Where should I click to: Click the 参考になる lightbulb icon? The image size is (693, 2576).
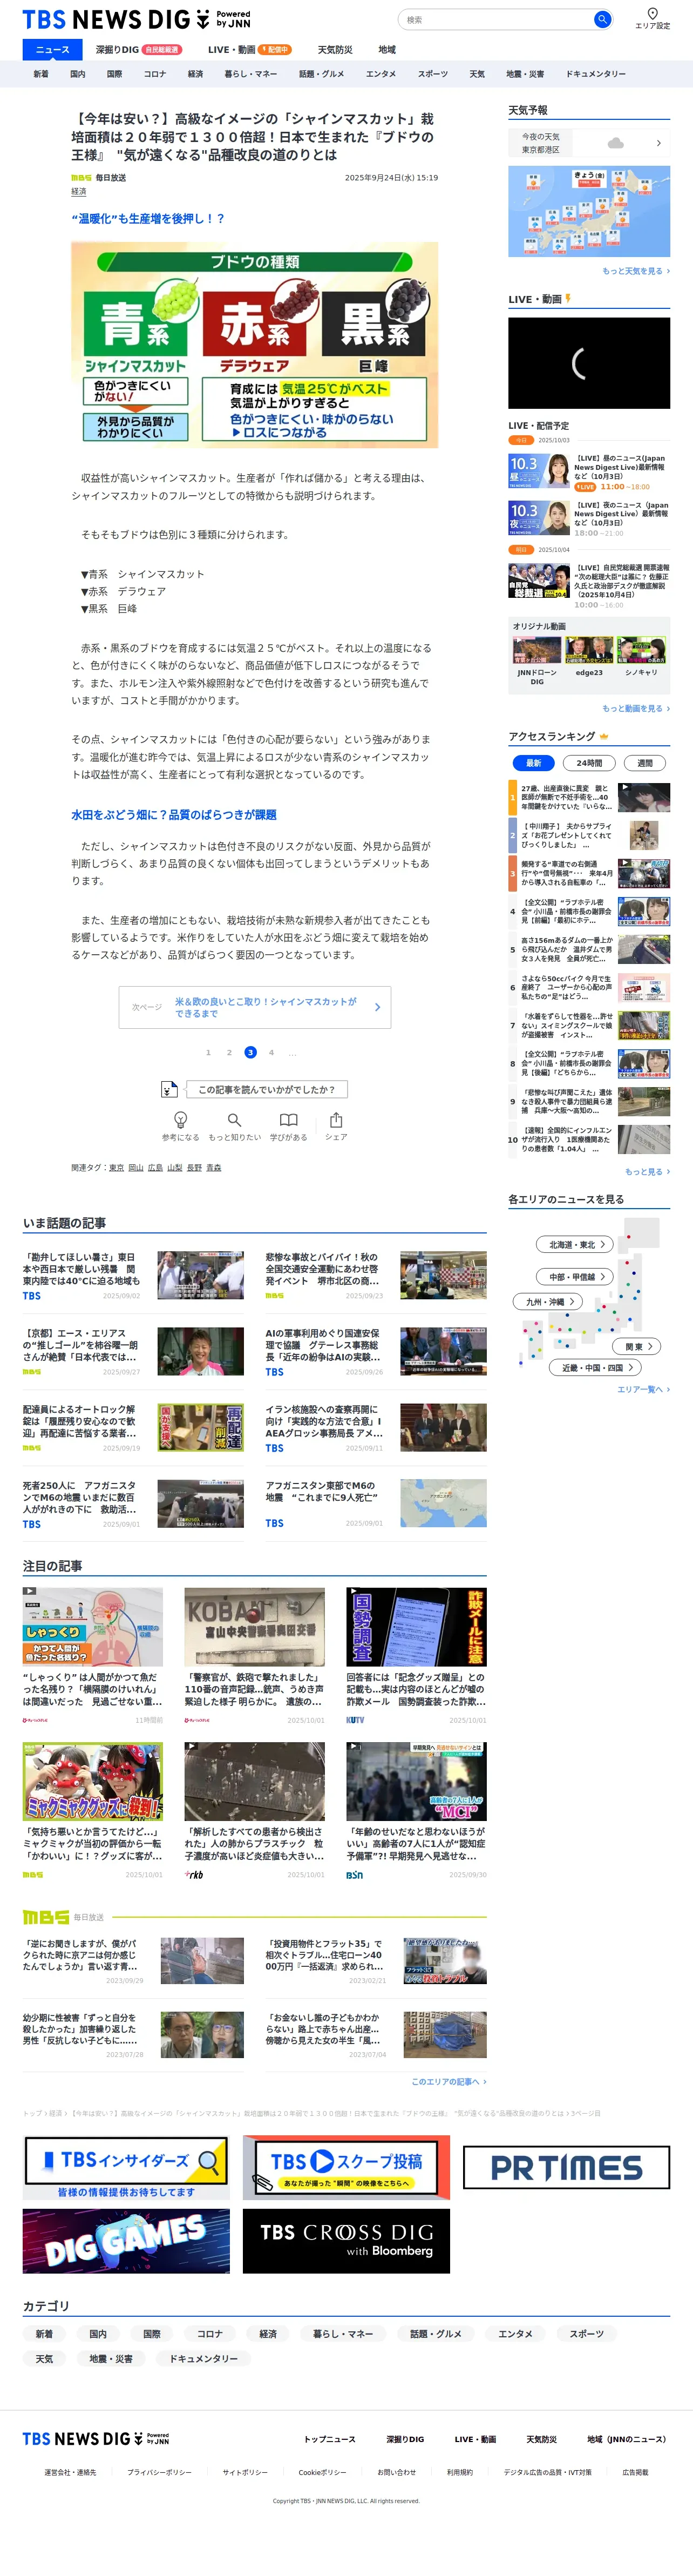181,1119
